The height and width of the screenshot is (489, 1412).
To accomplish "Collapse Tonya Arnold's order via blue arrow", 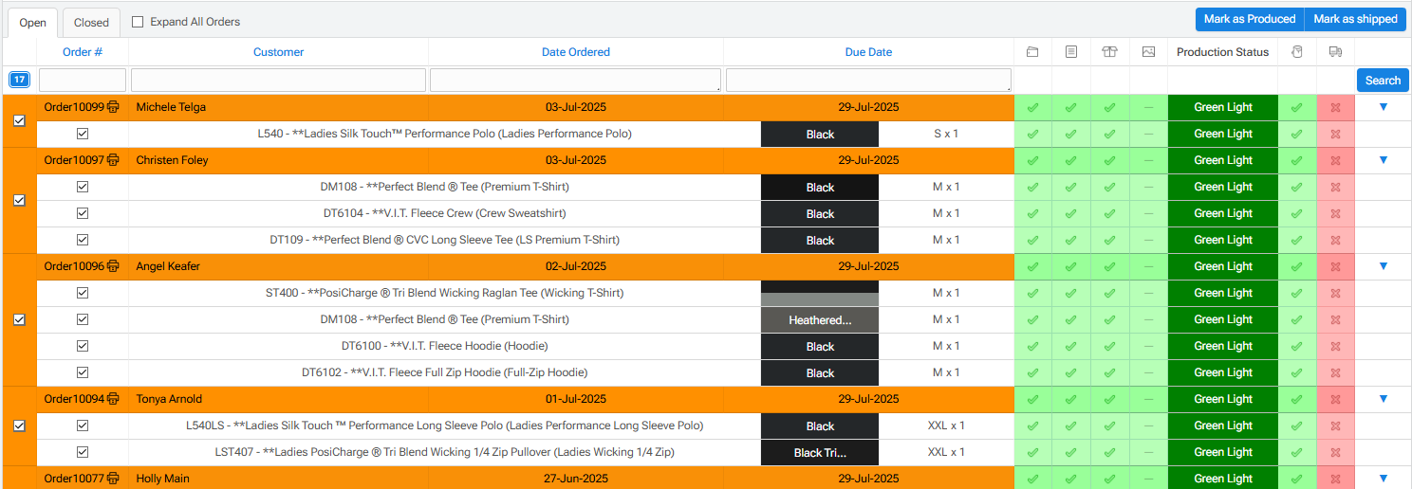I will click(1383, 399).
